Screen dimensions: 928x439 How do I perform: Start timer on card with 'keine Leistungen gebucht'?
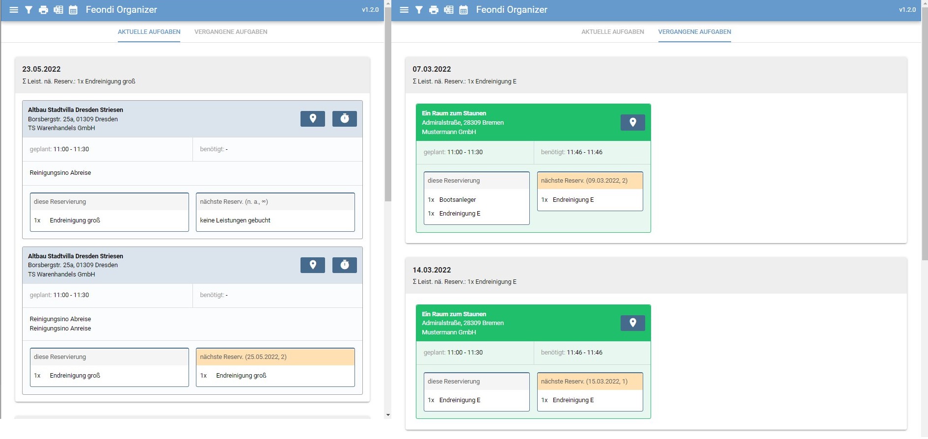click(x=345, y=118)
